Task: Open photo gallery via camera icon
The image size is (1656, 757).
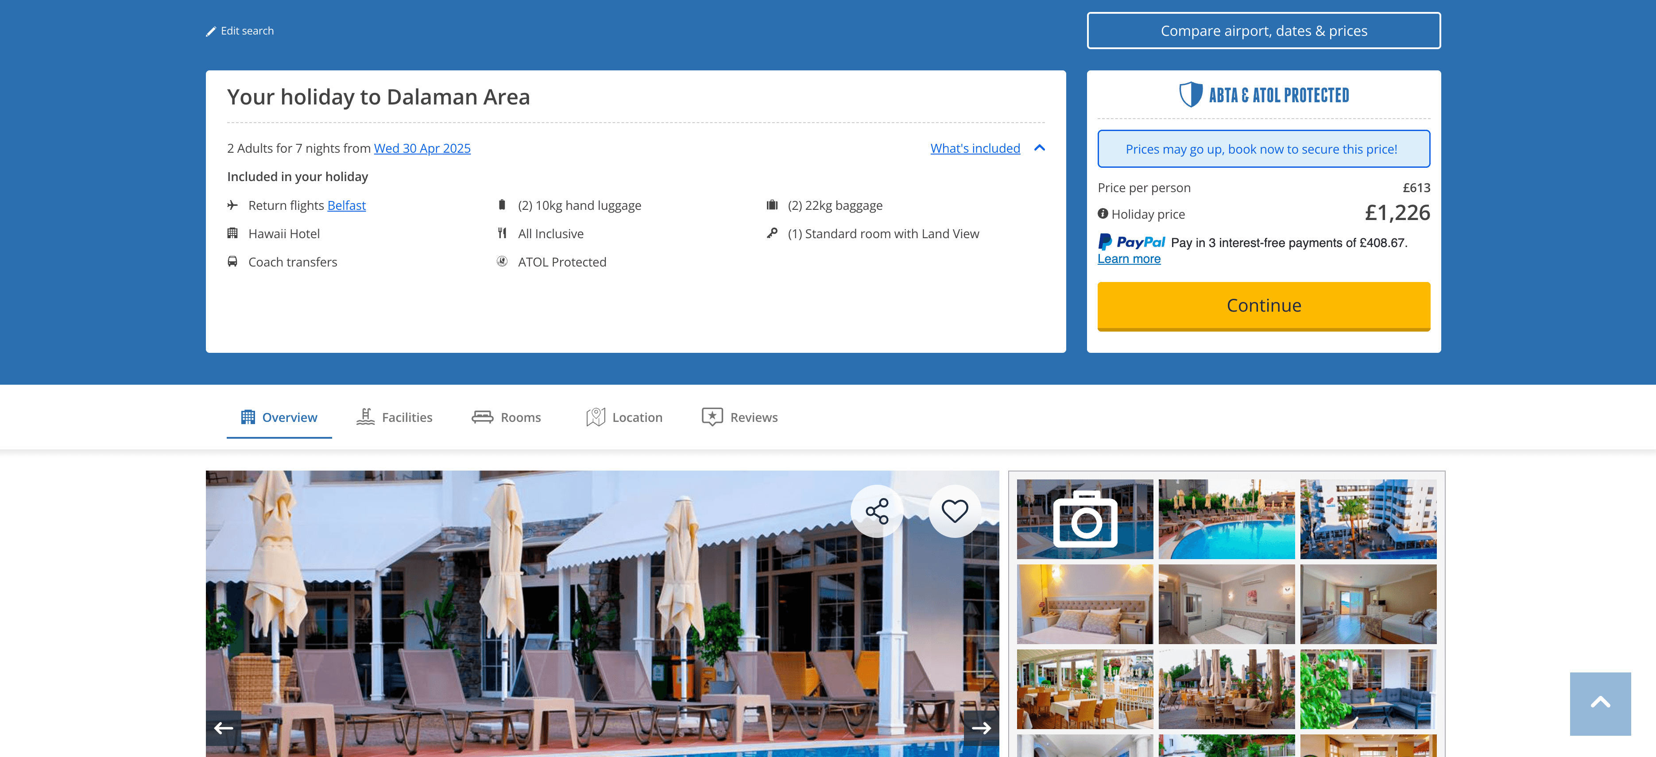Action: pyautogui.click(x=1085, y=519)
